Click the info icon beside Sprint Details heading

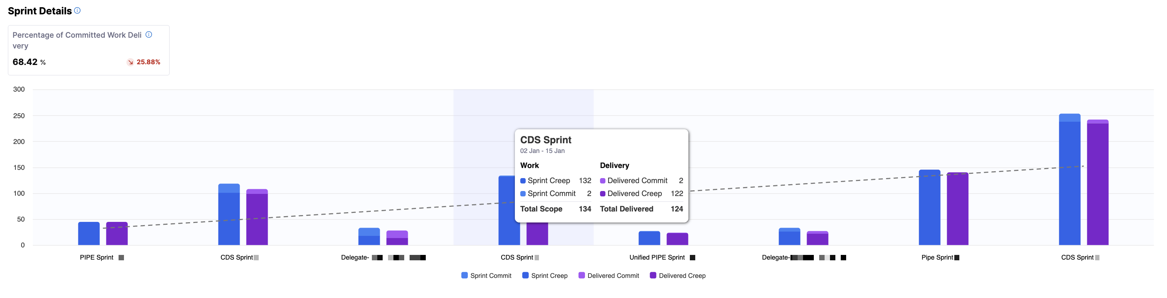tap(78, 10)
